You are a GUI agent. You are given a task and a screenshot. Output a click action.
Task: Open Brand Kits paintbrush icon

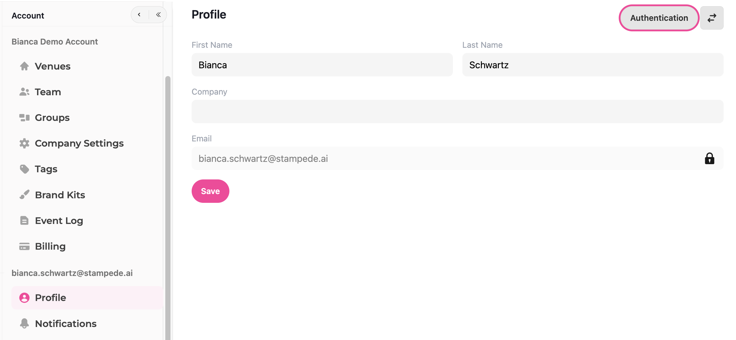(24, 195)
